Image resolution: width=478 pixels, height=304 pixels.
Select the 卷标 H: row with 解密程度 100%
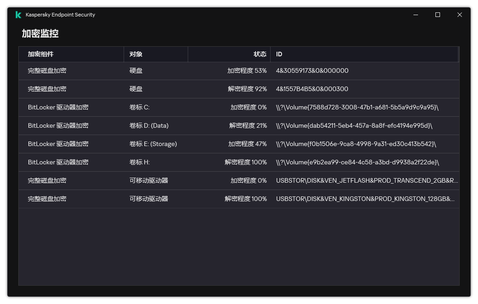tap(238, 162)
